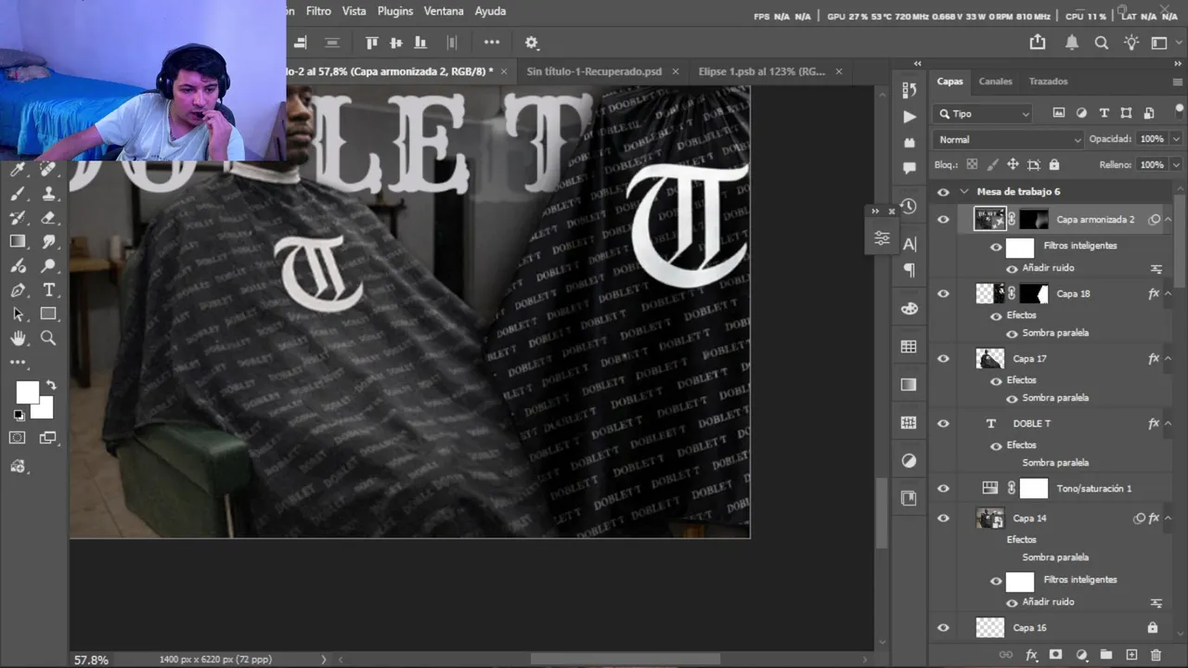Open the Character panel icon
1188x668 pixels.
tap(910, 244)
